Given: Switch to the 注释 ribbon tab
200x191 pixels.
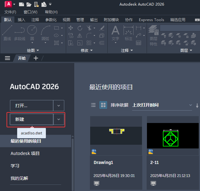Looking at the screenshot, I should coord(35,20).
